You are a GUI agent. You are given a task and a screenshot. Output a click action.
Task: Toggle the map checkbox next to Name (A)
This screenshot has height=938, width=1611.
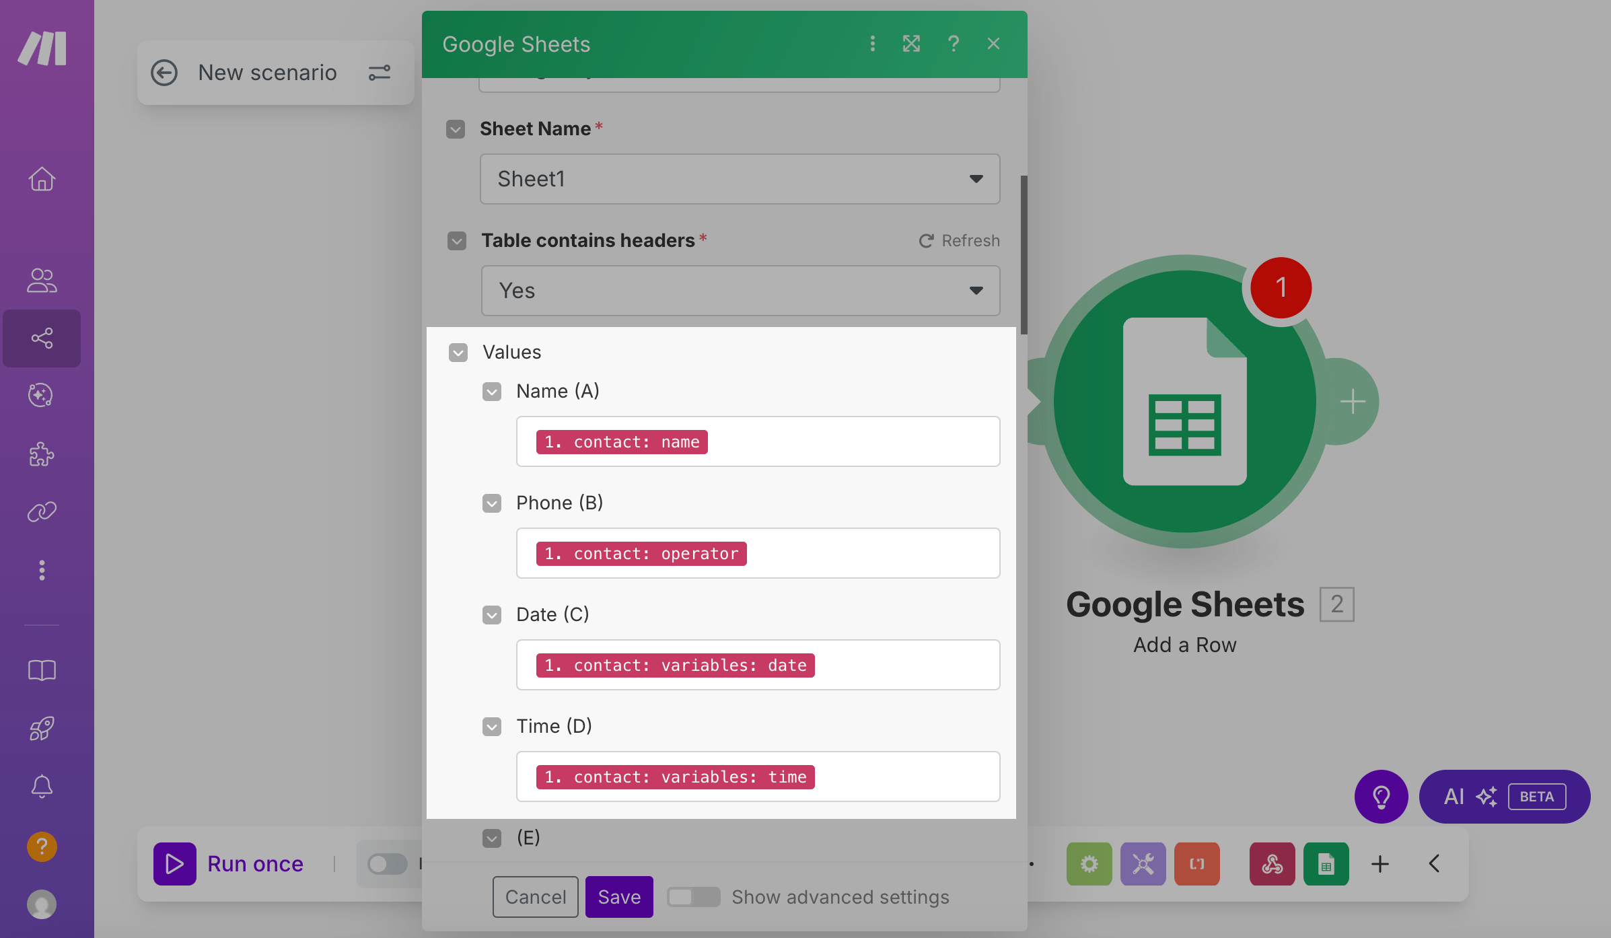pyautogui.click(x=492, y=392)
